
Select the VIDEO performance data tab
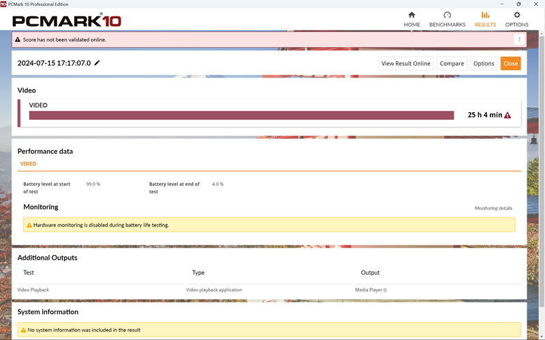click(28, 164)
